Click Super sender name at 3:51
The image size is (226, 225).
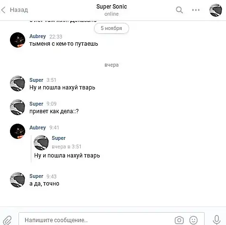36,80
